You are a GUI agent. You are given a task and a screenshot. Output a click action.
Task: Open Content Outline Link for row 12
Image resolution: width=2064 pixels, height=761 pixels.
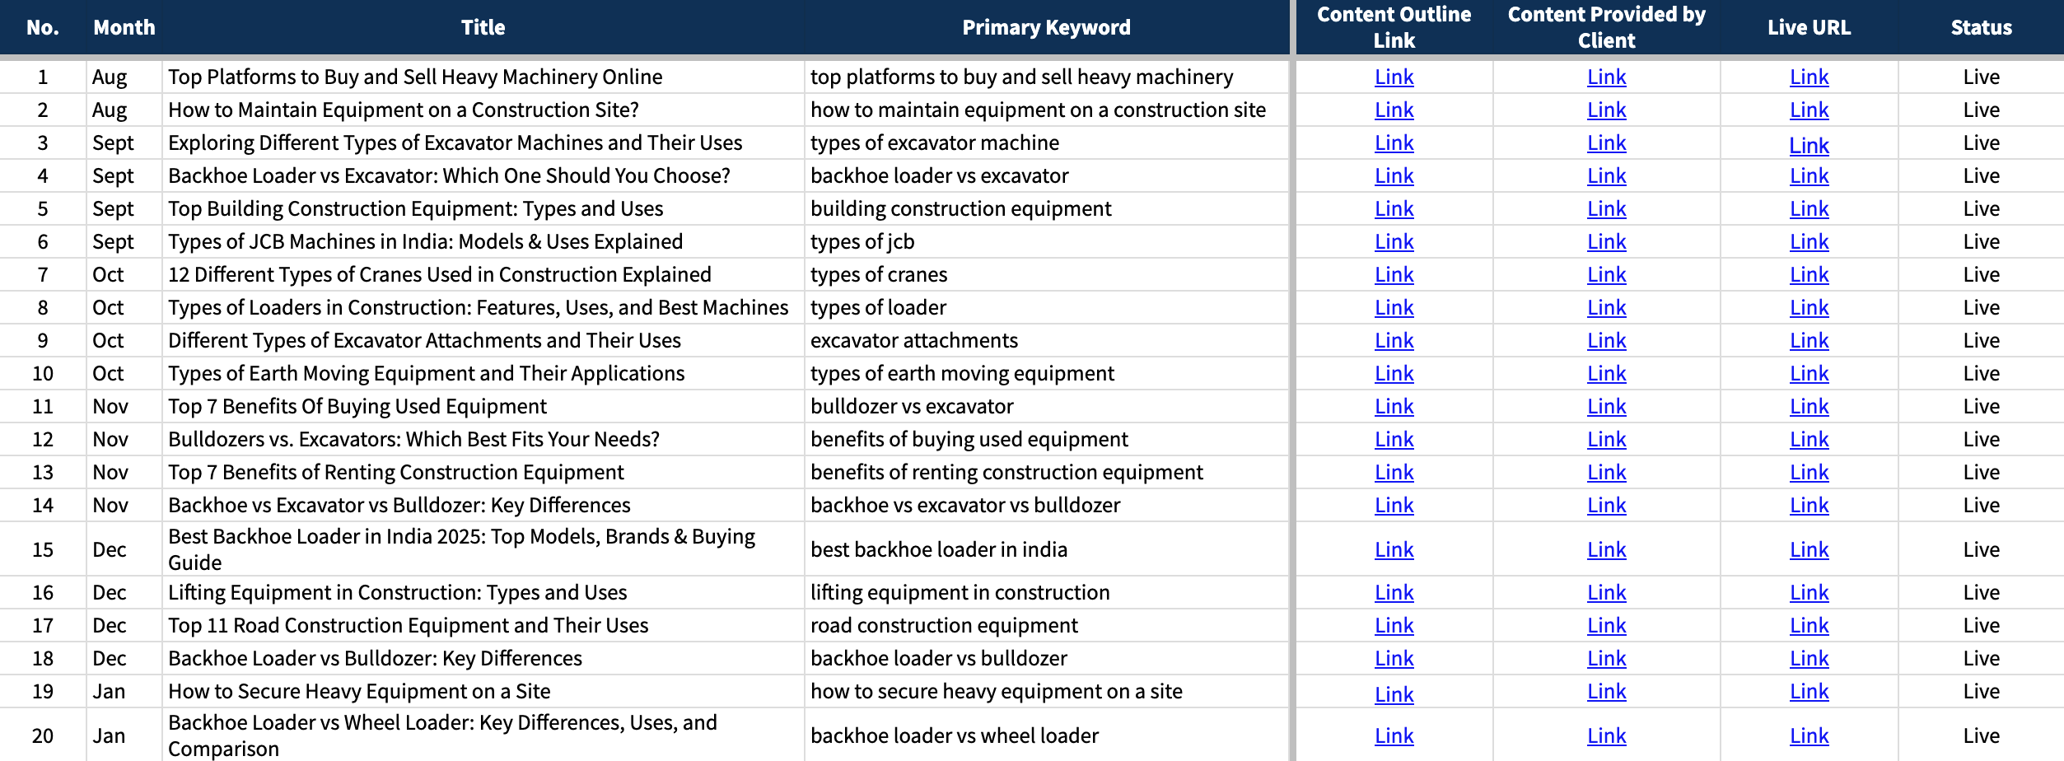point(1394,439)
